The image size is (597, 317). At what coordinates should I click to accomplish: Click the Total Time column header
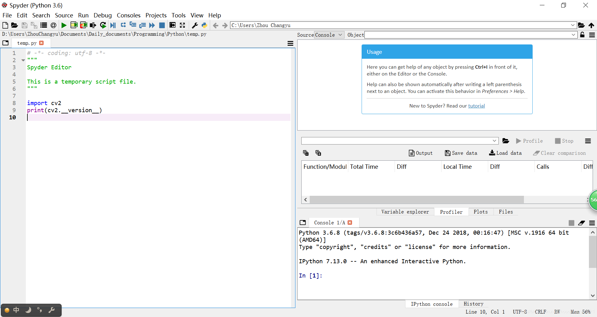tap(371, 167)
